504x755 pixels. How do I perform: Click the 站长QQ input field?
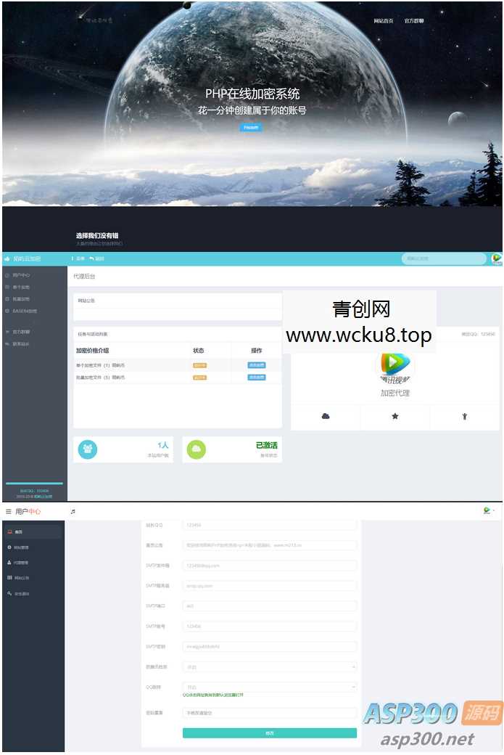(x=270, y=525)
